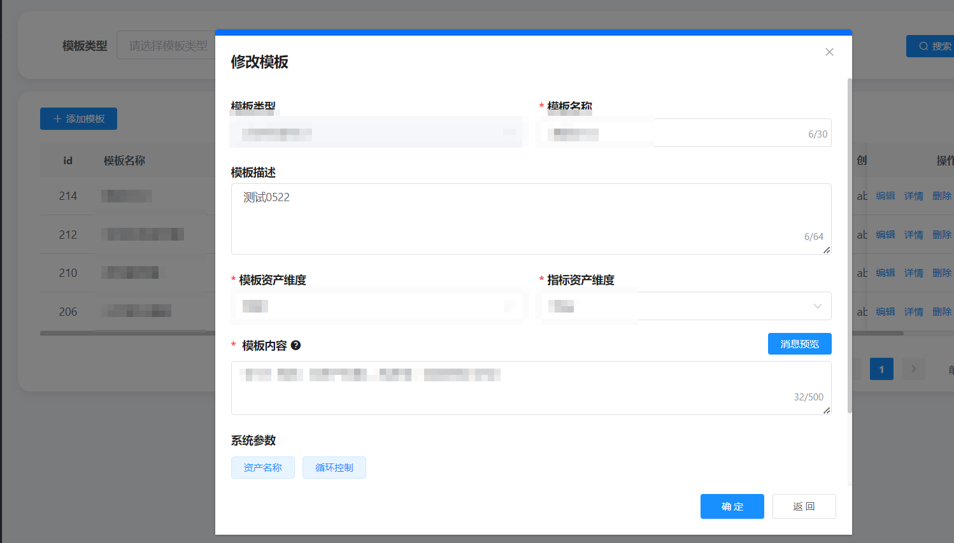The height and width of the screenshot is (543, 954).
Task: Click the id column header
Action: coord(68,160)
